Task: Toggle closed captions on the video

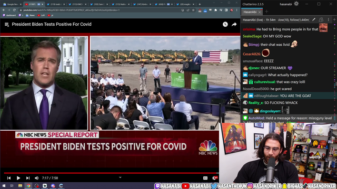Action: (x=205, y=178)
